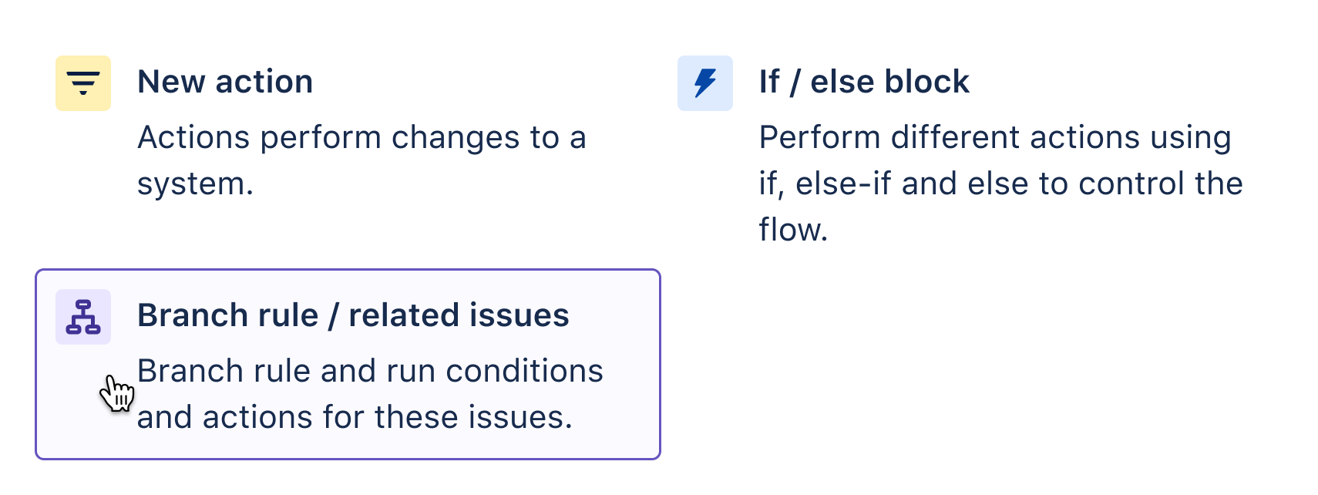Screen dimensions: 1318x495
Task: Click the New action heading text
Action: coord(225,81)
